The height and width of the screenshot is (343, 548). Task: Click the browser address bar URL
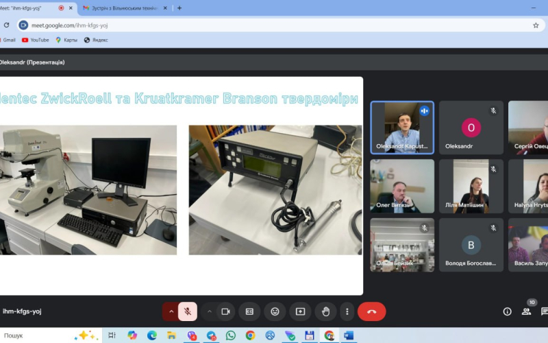70,25
